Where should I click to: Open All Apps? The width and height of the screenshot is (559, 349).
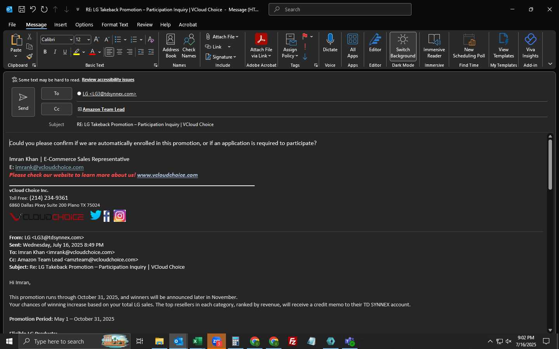[353, 46]
